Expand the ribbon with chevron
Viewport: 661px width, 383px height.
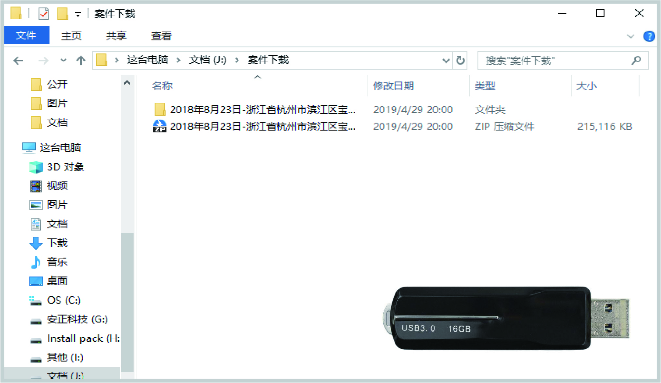(630, 36)
